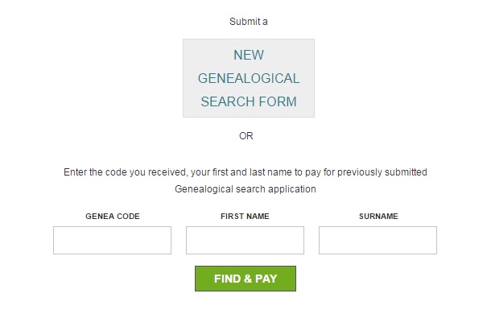
Task: Select the SURNAME input field
Action: point(378,240)
